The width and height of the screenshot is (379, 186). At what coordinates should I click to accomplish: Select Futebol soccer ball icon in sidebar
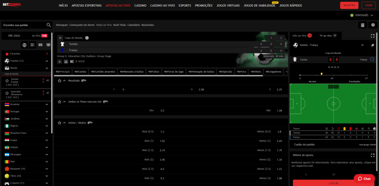point(7,61)
